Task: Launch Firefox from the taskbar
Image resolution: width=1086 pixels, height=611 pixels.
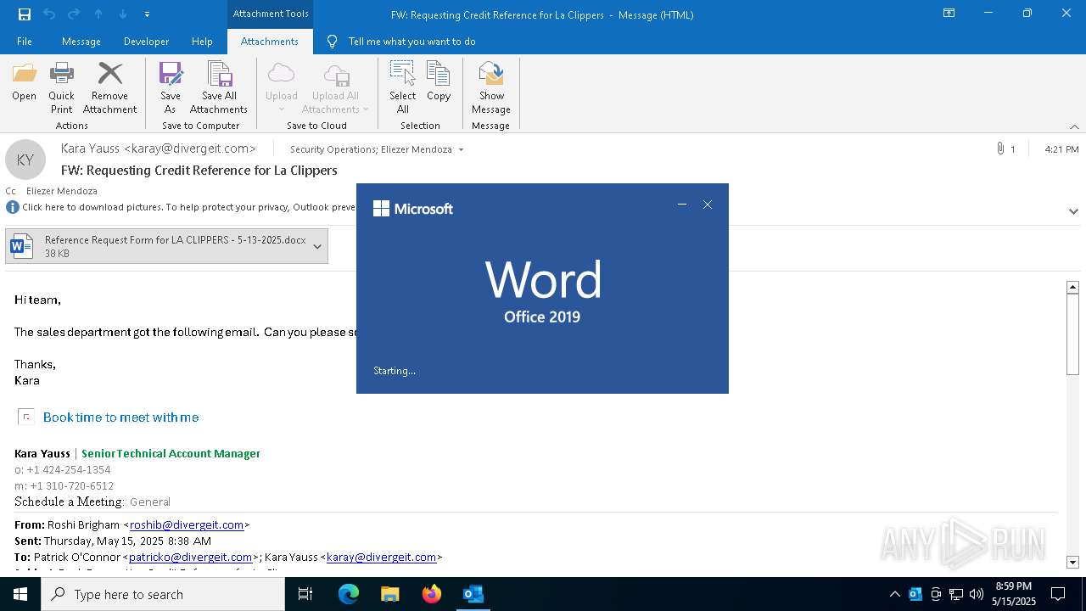Action: tap(431, 594)
